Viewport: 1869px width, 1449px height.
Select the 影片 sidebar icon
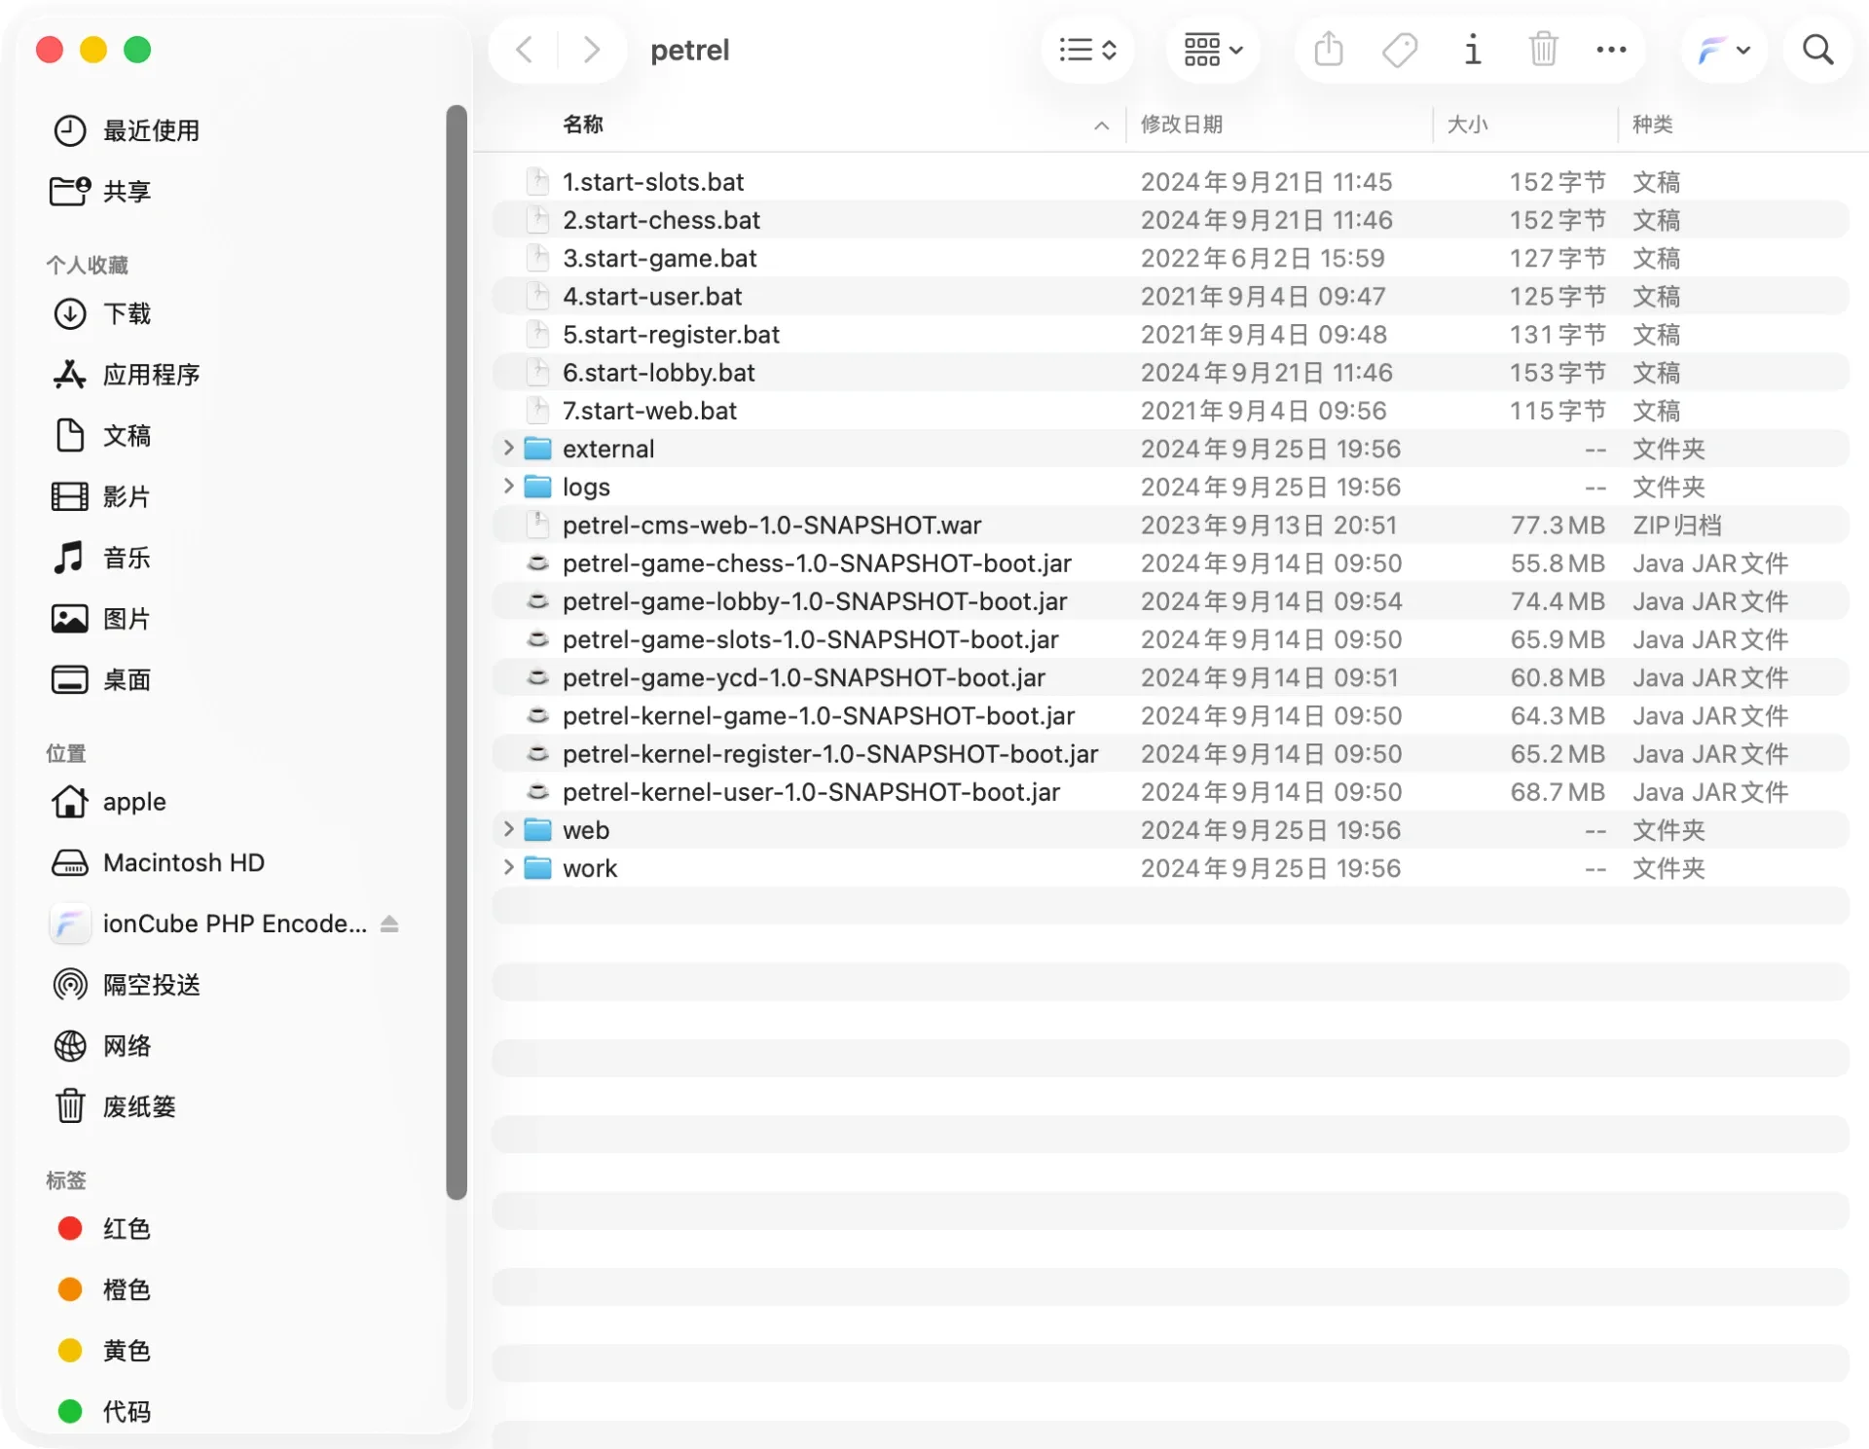tap(69, 496)
